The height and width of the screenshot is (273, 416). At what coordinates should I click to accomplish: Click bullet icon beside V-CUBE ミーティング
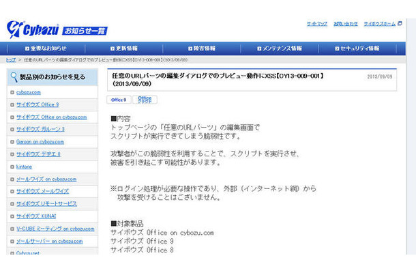click(x=12, y=229)
